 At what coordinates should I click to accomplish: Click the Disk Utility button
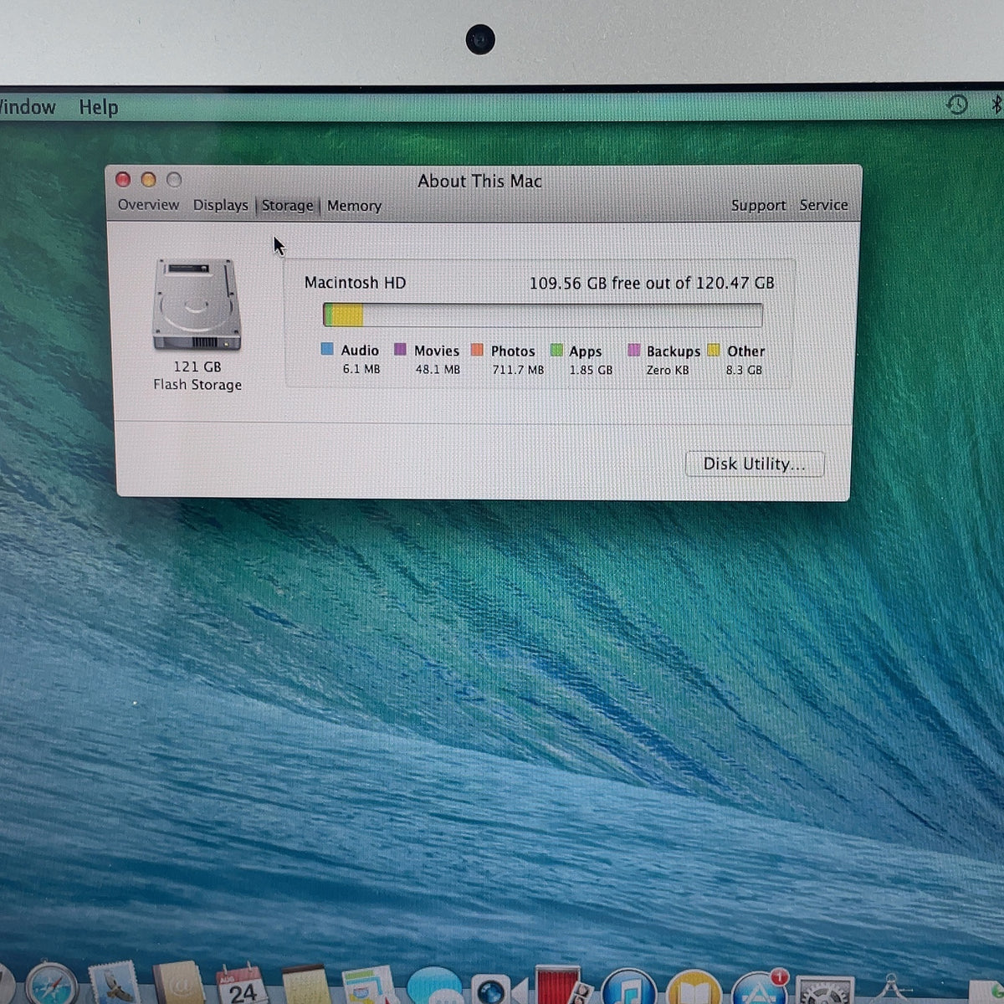pos(754,464)
